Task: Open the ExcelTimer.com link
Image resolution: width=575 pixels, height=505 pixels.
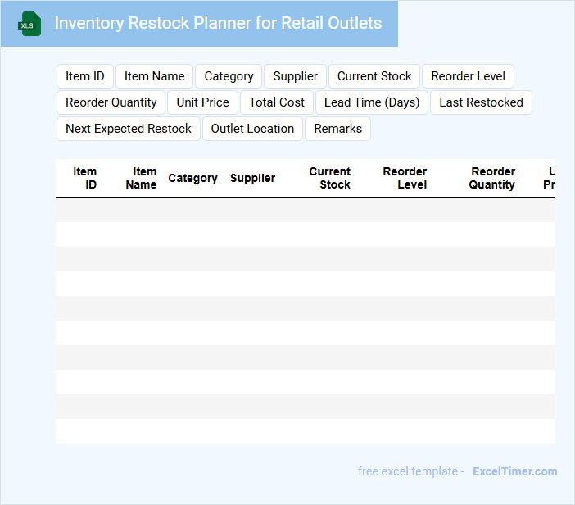Action: coord(514,471)
